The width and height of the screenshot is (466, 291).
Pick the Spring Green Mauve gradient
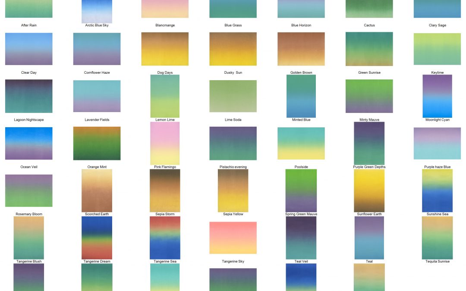(x=301, y=191)
